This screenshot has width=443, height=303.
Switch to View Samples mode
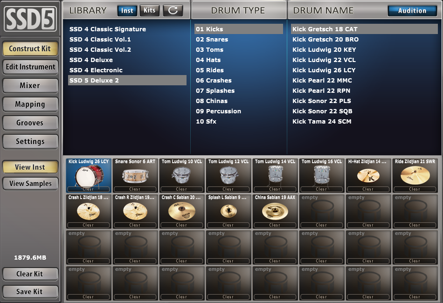point(30,184)
